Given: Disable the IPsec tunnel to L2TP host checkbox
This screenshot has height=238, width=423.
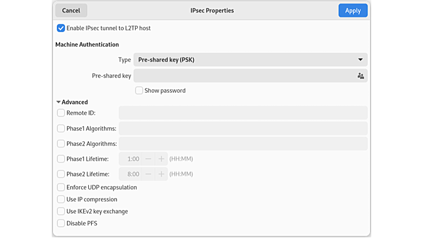Looking at the screenshot, I should 61,28.
